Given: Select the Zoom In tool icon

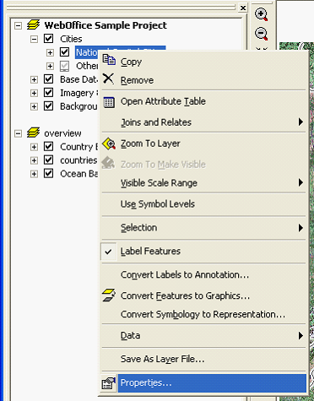Looking at the screenshot, I should [x=261, y=14].
